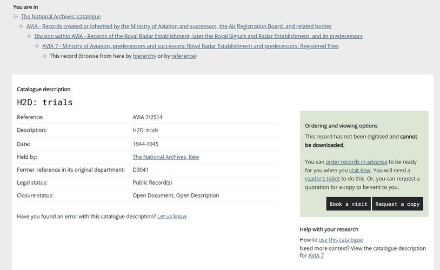Click the arrow icon before This record
Image resolution: width=440 pixels, height=270 pixels.
coord(44,56)
